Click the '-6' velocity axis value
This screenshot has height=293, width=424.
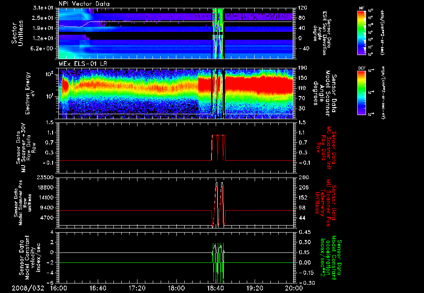click(50, 283)
